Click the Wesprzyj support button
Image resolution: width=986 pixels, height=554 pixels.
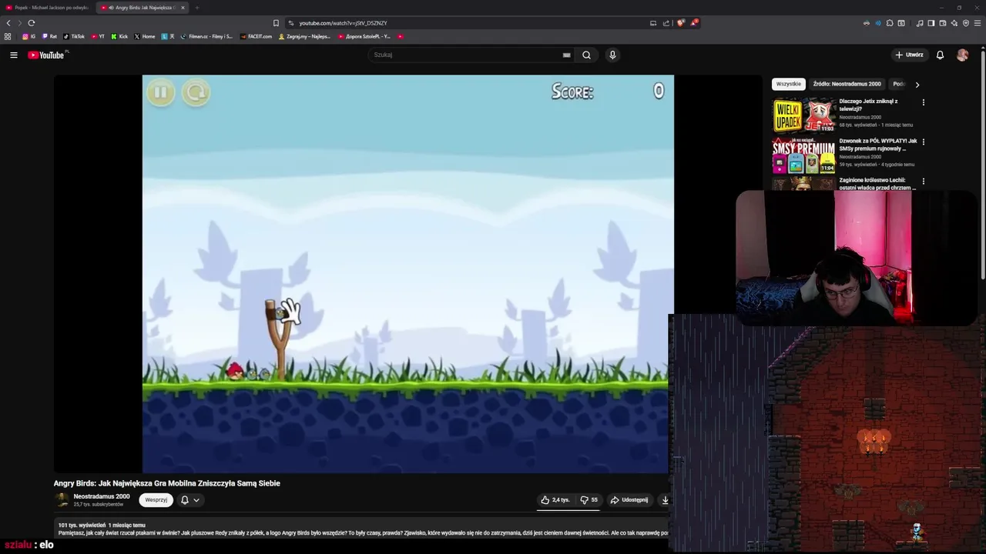click(x=156, y=500)
